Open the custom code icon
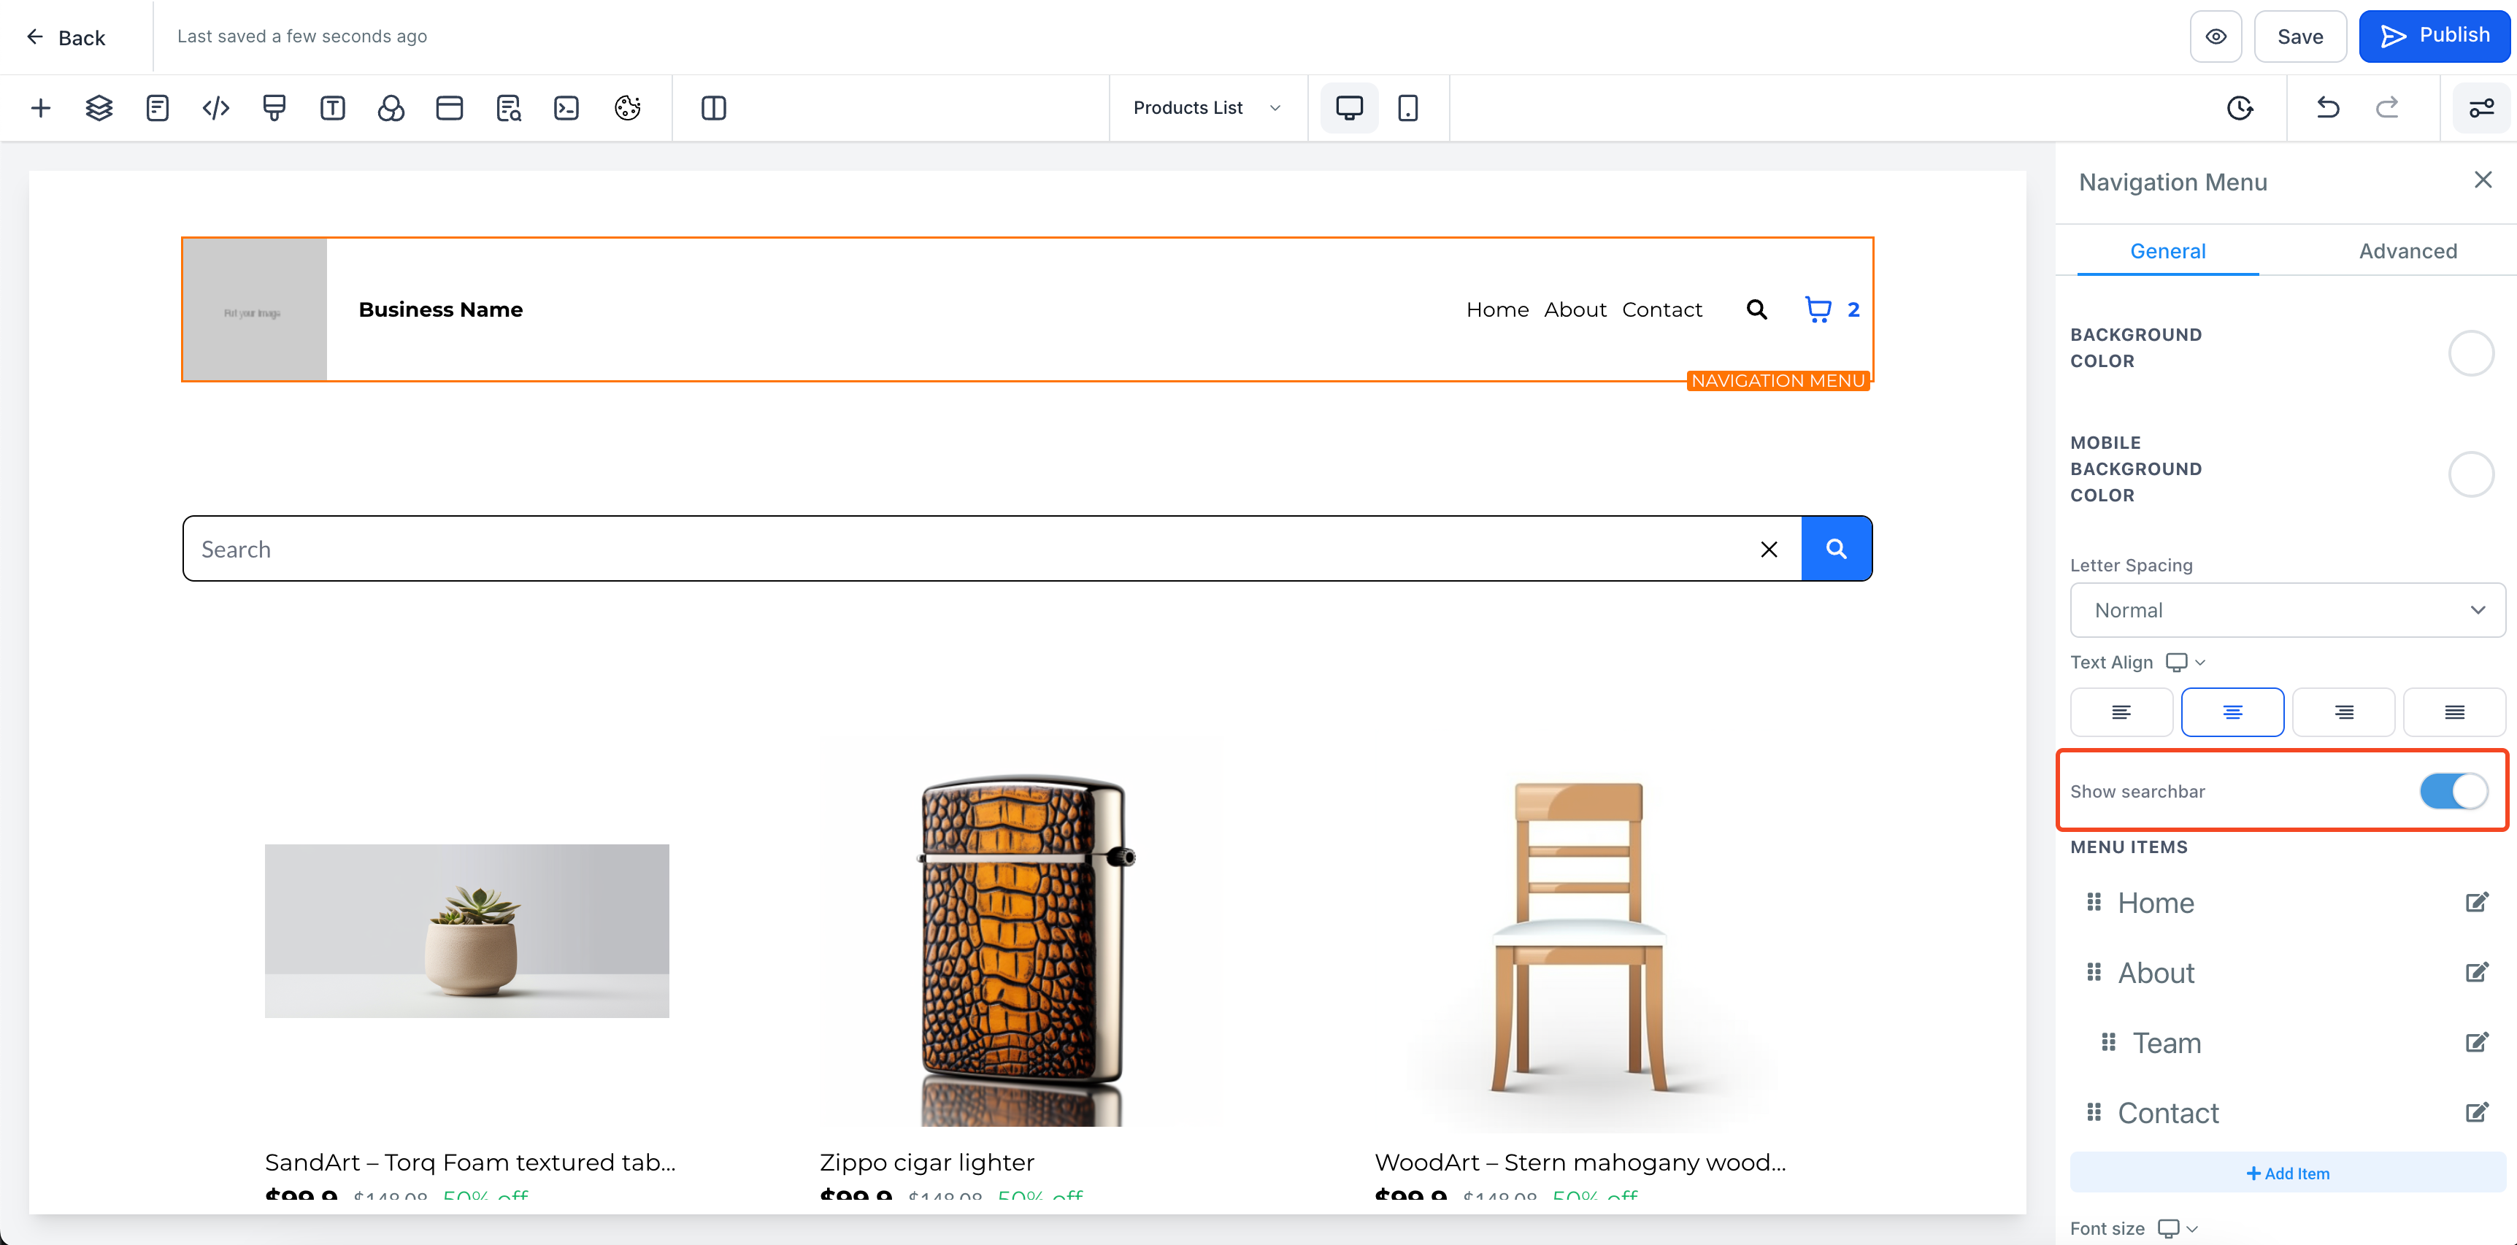The image size is (2517, 1245). 216,107
